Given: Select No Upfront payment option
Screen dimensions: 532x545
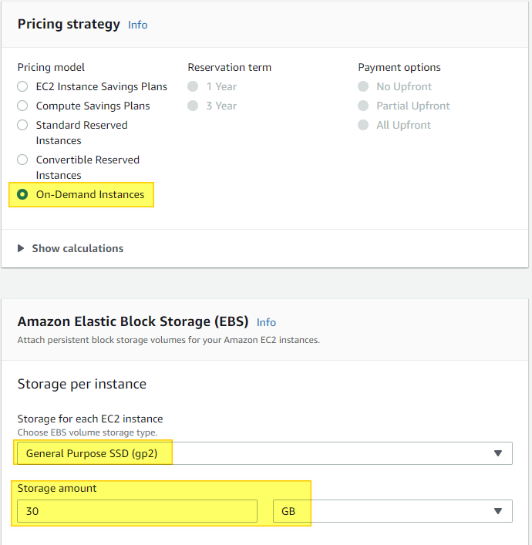Looking at the screenshot, I should click(x=363, y=86).
